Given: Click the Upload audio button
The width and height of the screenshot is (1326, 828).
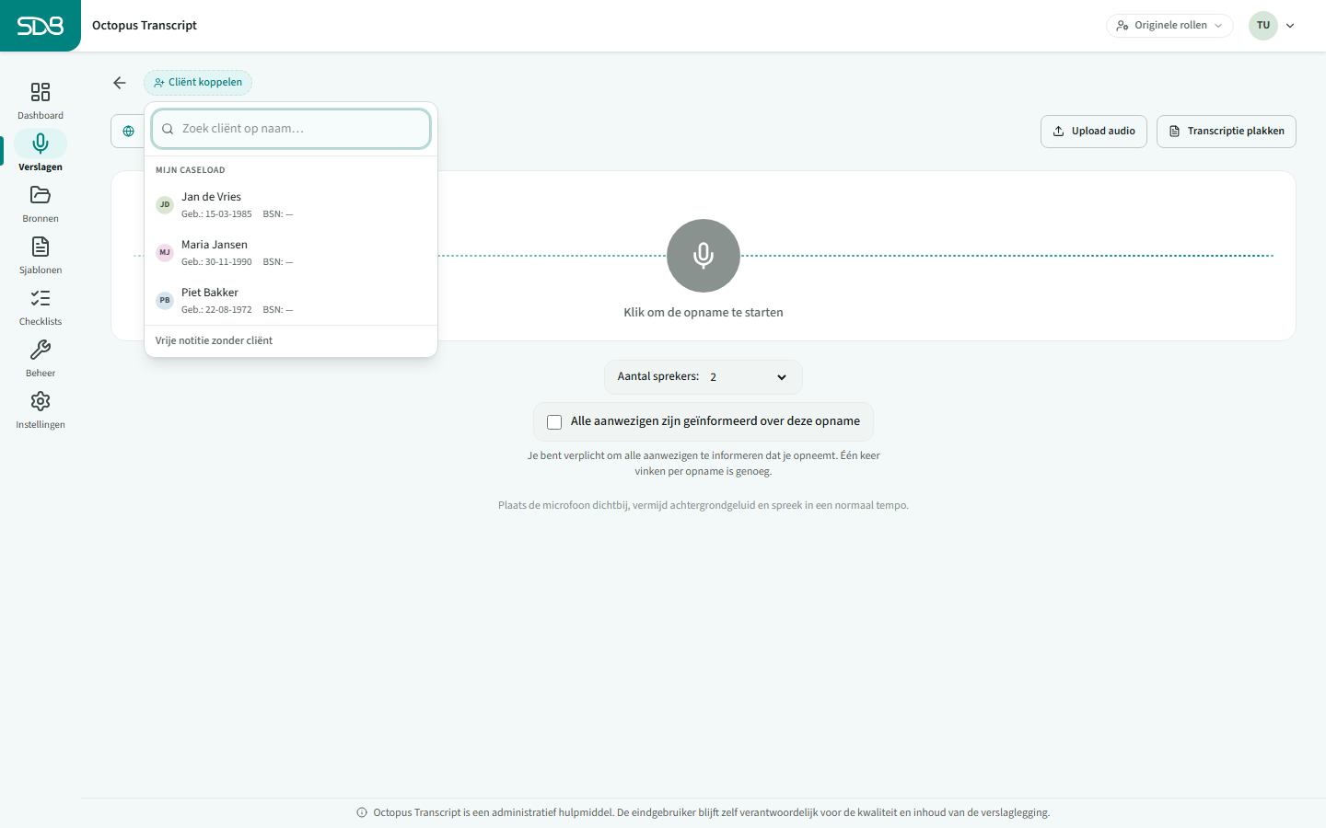Looking at the screenshot, I should 1094,132.
